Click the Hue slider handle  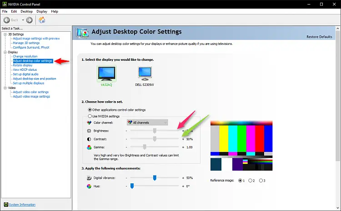132,186
